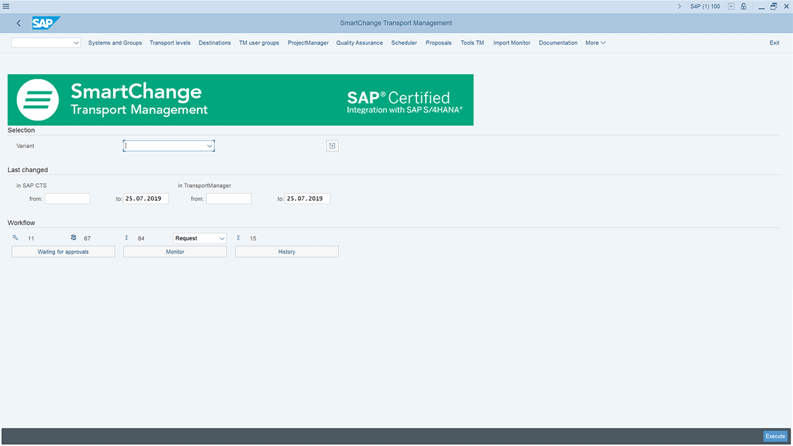Image resolution: width=793 pixels, height=446 pixels.
Task: Focus SAP CTS from date field
Action: click(x=68, y=199)
